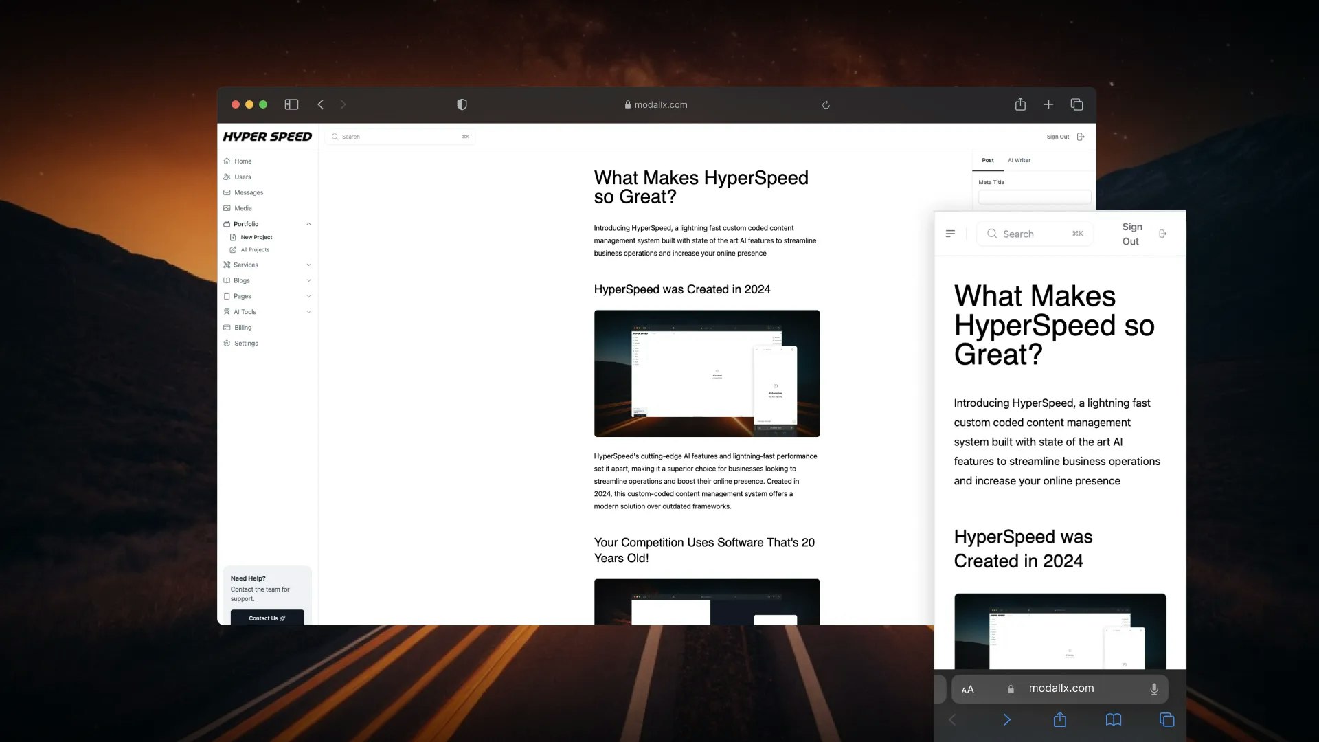Click the blog image in mobile view
The width and height of the screenshot is (1319, 742).
tap(1060, 631)
